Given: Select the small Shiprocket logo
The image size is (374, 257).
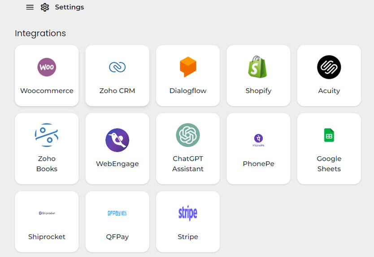Looking at the screenshot, I should (x=47, y=213).
